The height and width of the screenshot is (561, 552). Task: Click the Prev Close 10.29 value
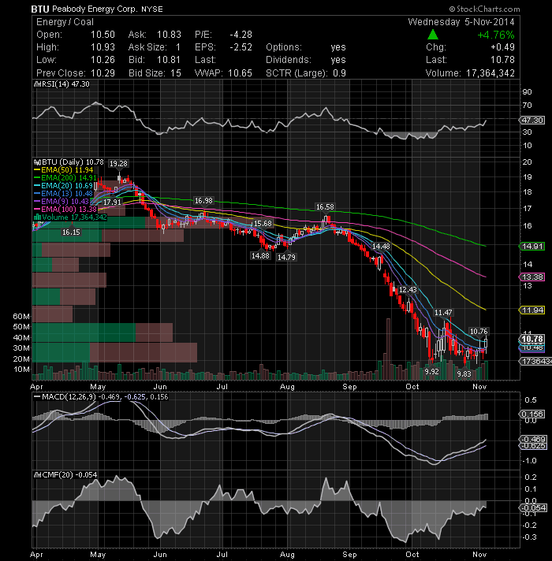click(103, 73)
